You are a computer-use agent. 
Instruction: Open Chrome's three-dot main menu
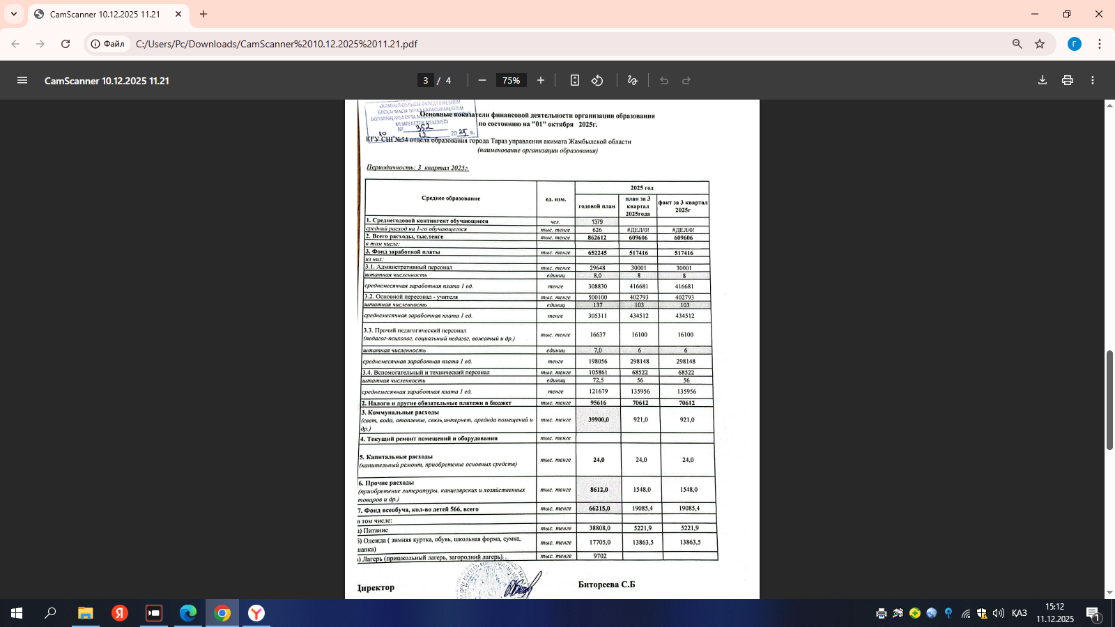(1100, 44)
